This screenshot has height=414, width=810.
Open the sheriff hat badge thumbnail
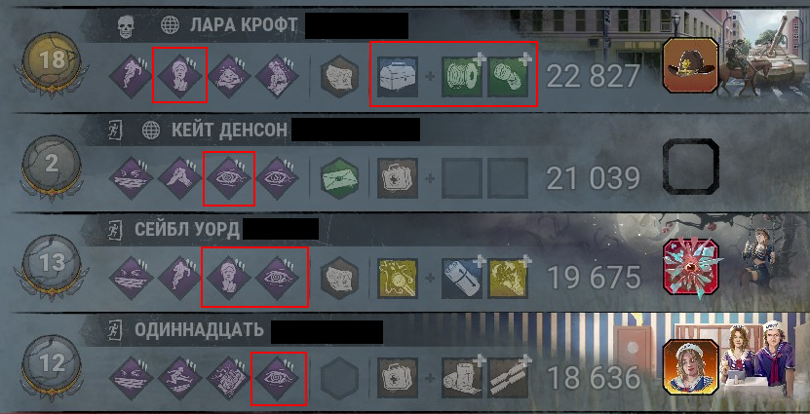coord(691,65)
